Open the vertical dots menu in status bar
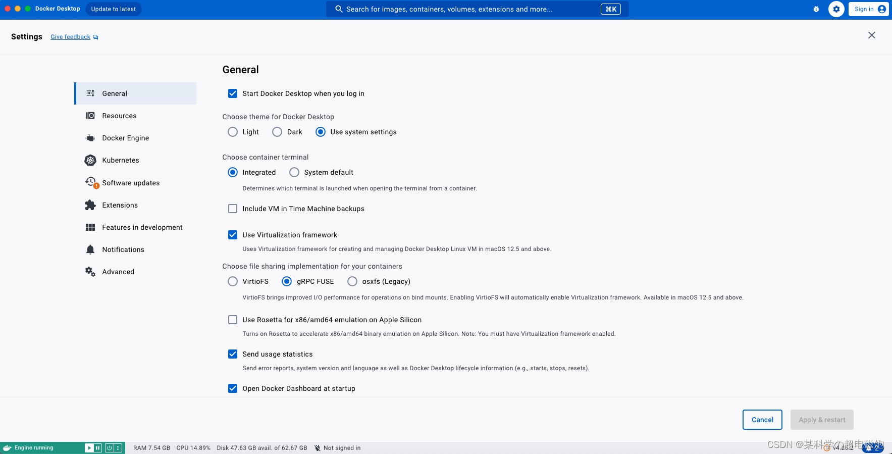The width and height of the screenshot is (892, 454). tap(118, 448)
